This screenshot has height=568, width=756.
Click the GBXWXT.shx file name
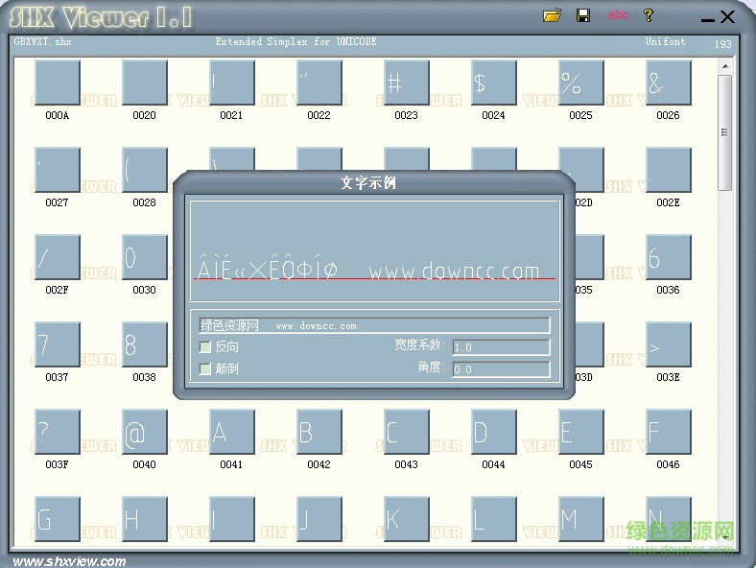(x=42, y=42)
